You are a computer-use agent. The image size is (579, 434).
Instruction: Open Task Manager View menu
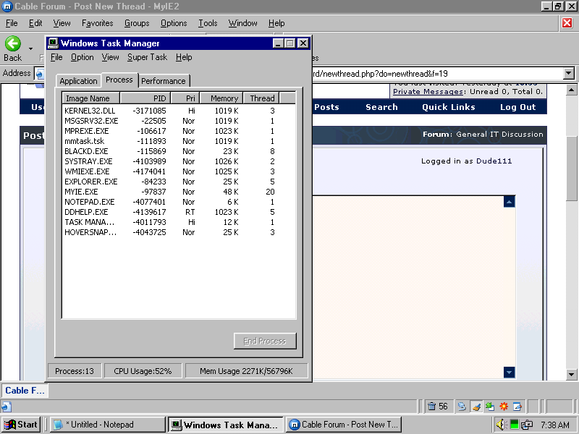111,57
